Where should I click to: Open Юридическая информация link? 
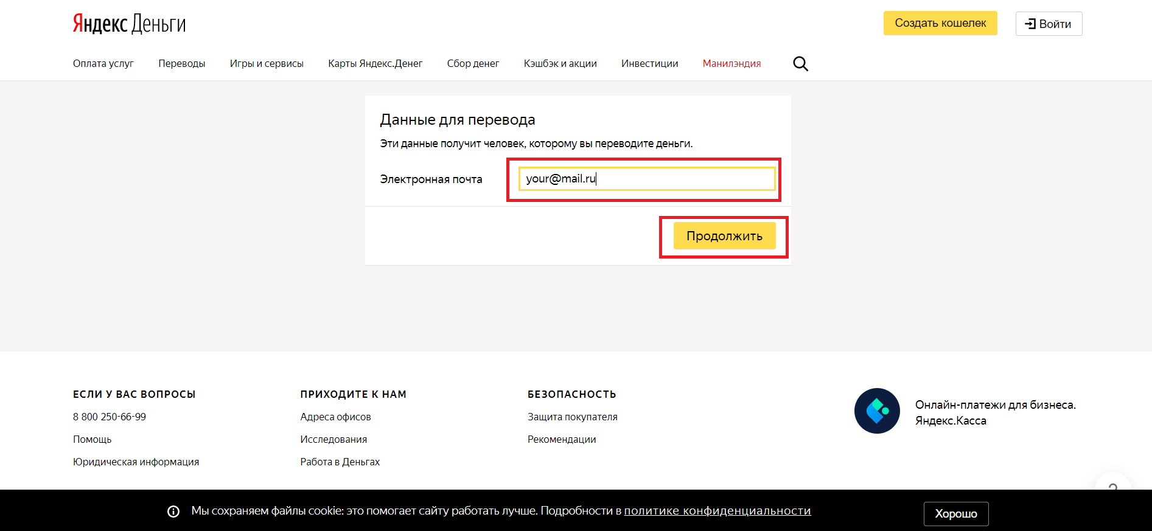(136, 462)
